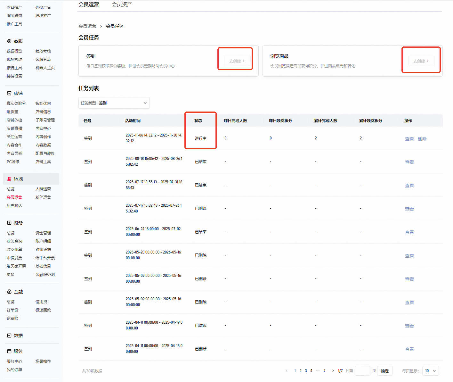Click 去创建 on the 签到 card

coord(237,61)
